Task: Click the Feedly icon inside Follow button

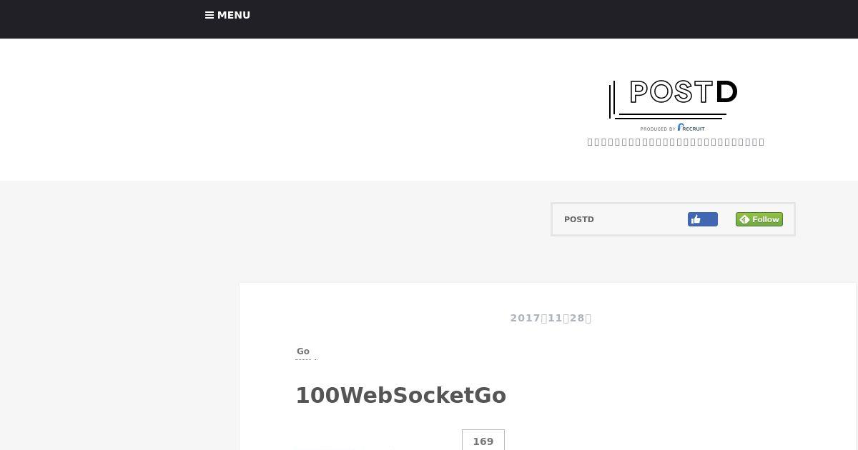Action: coord(744,219)
